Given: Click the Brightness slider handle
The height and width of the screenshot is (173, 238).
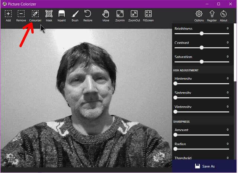Looking at the screenshot, I should point(202,33).
